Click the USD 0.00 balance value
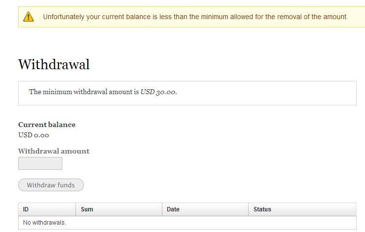 point(33,135)
